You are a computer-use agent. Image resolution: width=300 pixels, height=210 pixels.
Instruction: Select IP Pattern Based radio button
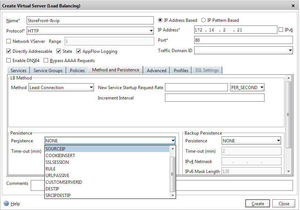(x=203, y=20)
